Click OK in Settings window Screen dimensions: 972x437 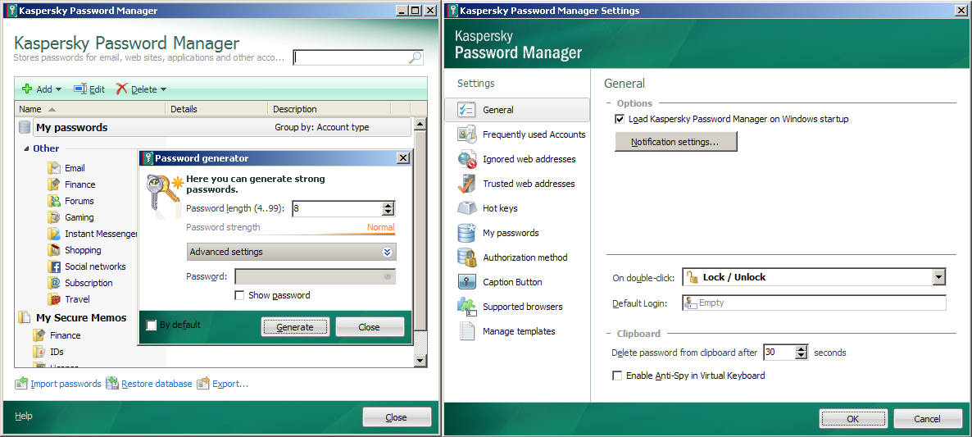(x=853, y=418)
